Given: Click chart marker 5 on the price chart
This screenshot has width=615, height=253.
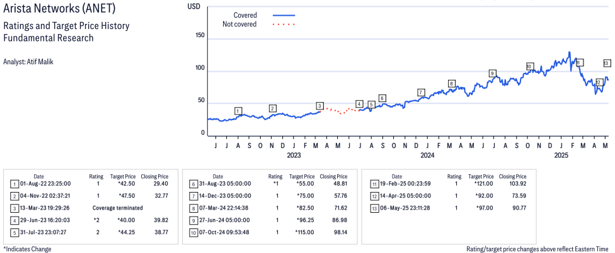Looking at the screenshot, I should click(371, 104).
